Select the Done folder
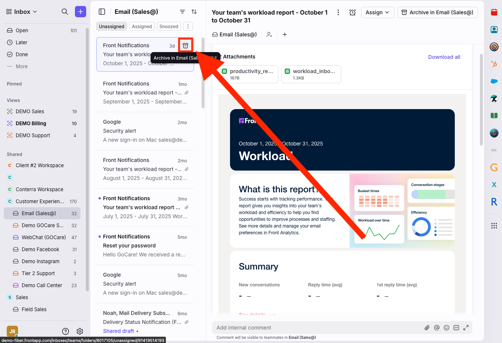The image size is (502, 343). [x=22, y=54]
